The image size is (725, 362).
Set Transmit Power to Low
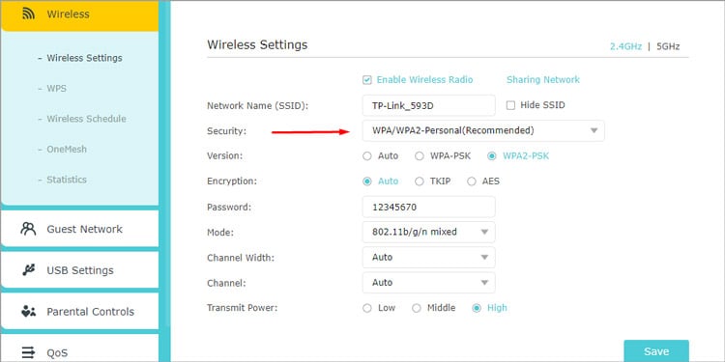pos(367,308)
